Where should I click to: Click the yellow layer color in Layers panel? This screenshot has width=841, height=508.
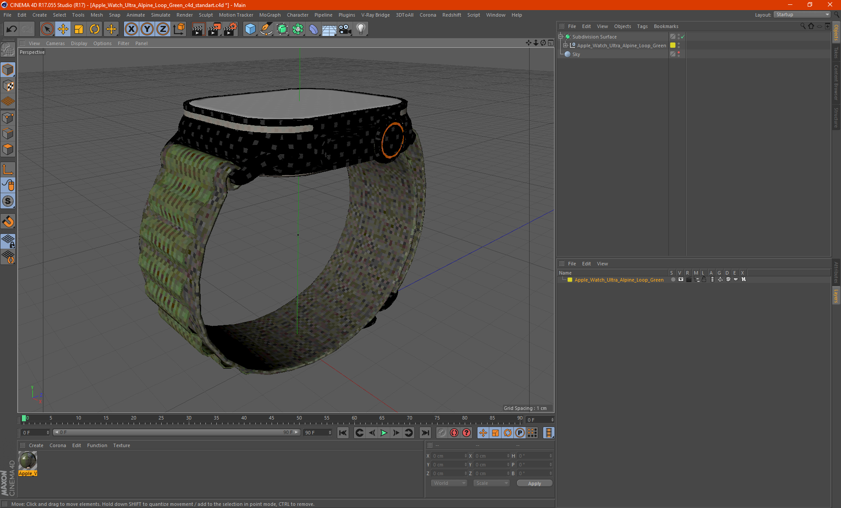(x=569, y=279)
